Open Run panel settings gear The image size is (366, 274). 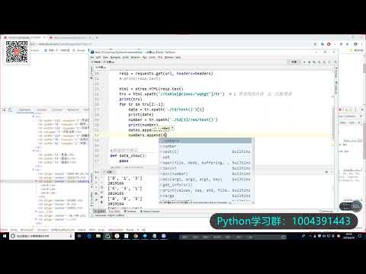[x=326, y=172]
